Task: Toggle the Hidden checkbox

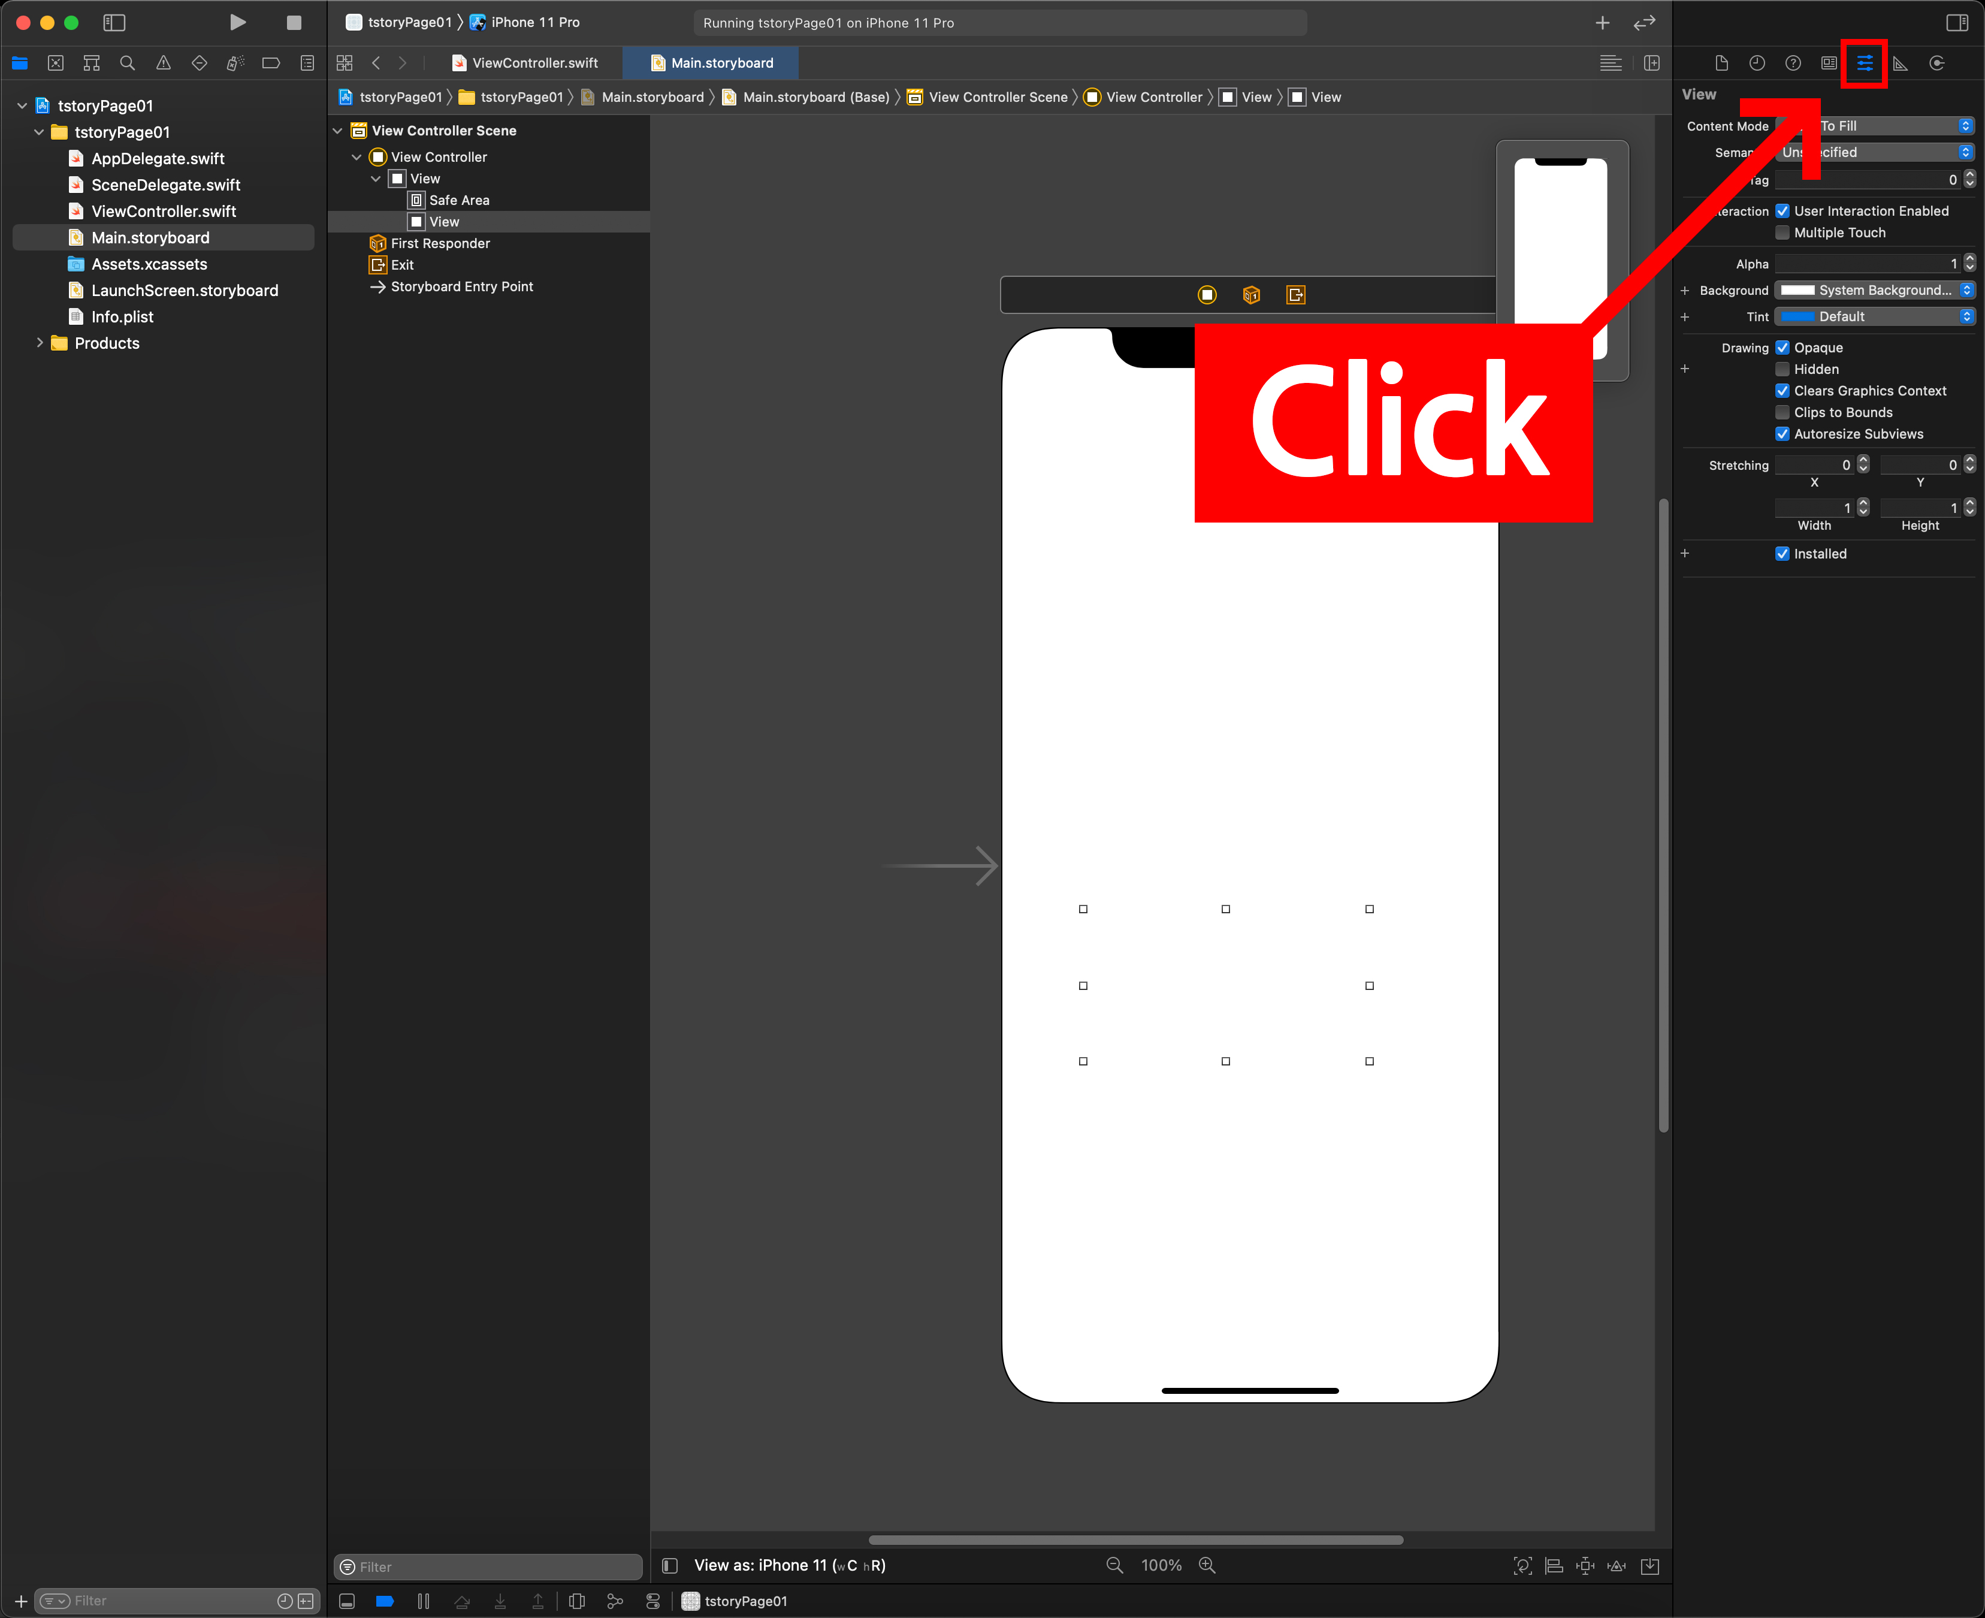Action: point(1782,369)
